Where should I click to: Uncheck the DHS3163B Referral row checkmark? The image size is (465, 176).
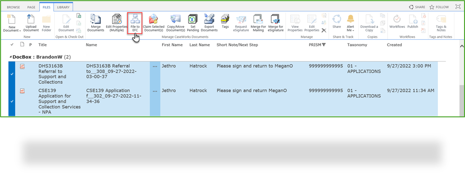point(12,74)
